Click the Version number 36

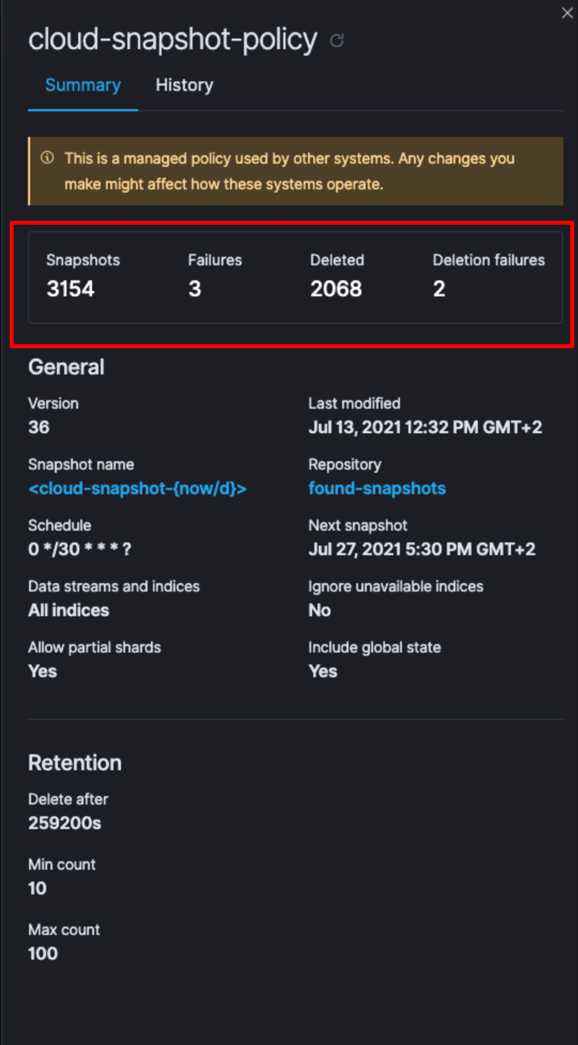38,427
